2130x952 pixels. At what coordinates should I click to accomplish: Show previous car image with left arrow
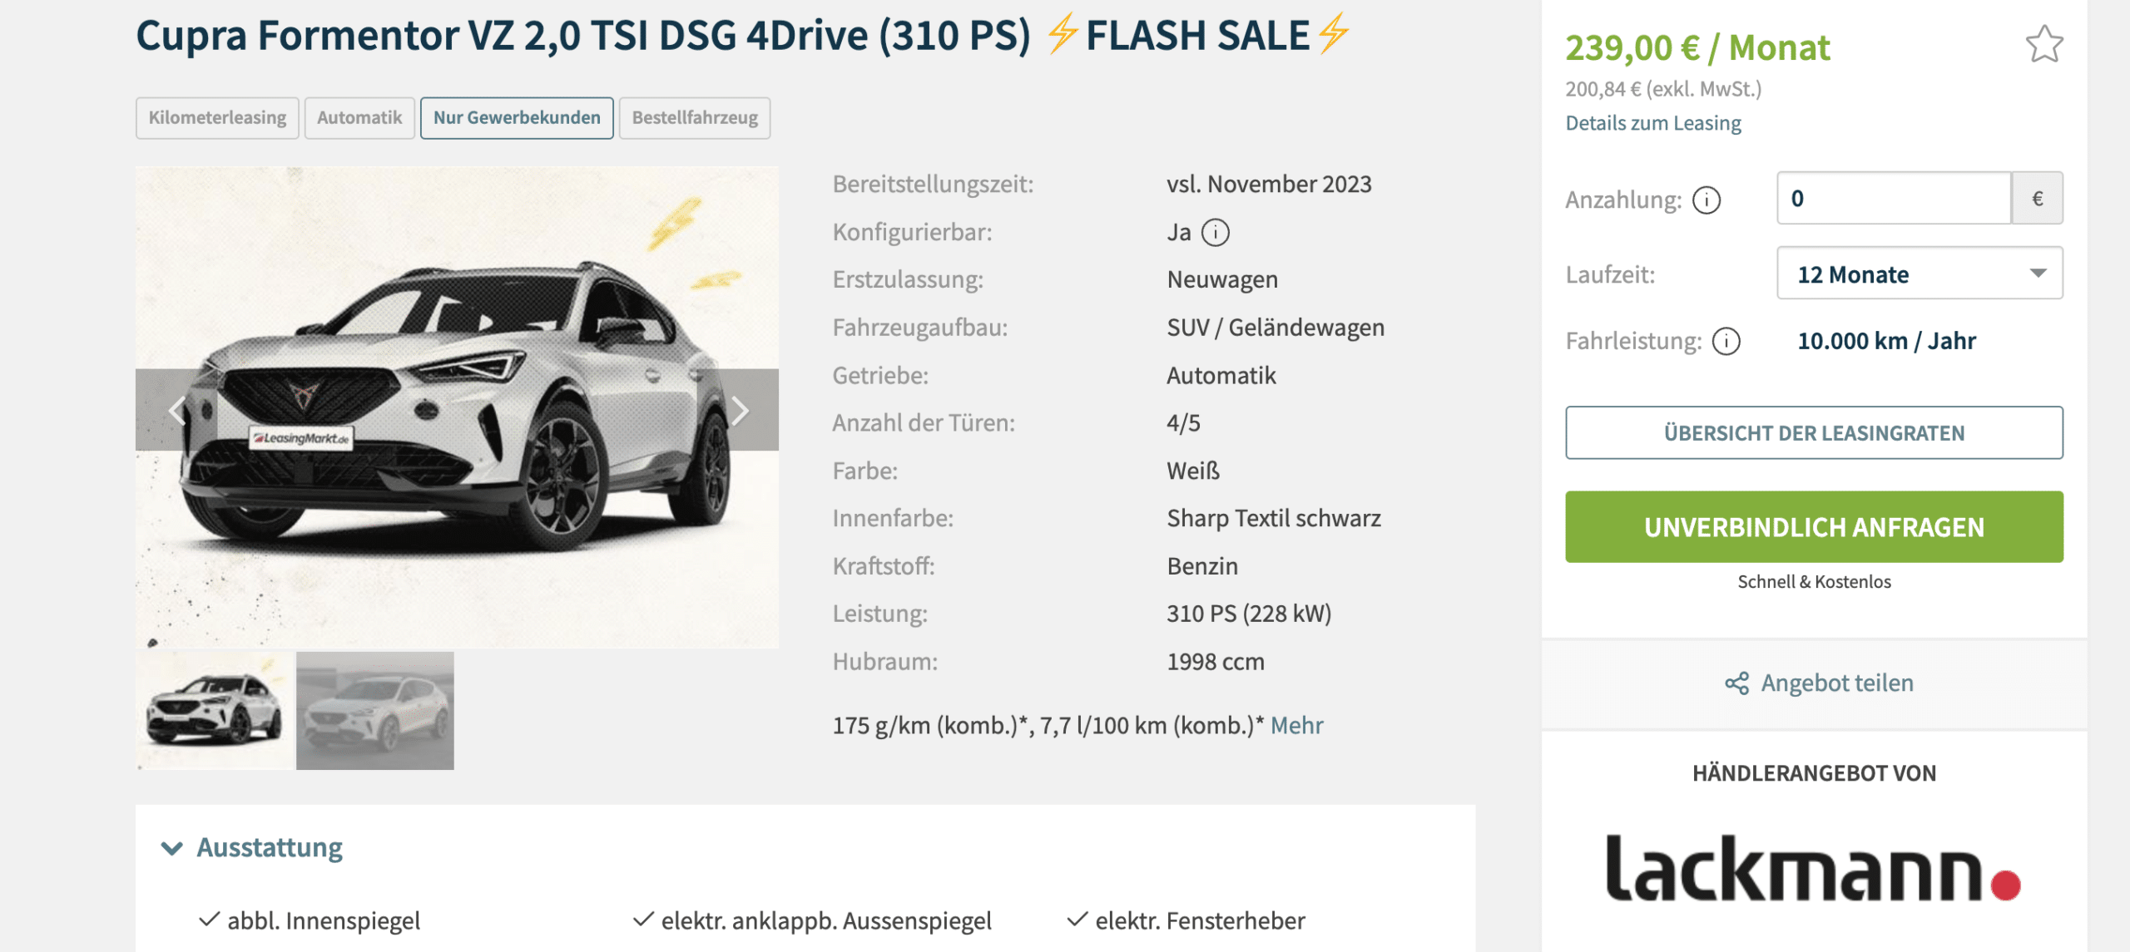pyautogui.click(x=176, y=410)
